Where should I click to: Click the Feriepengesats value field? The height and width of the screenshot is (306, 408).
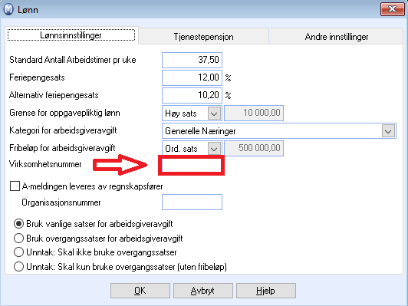[192, 77]
